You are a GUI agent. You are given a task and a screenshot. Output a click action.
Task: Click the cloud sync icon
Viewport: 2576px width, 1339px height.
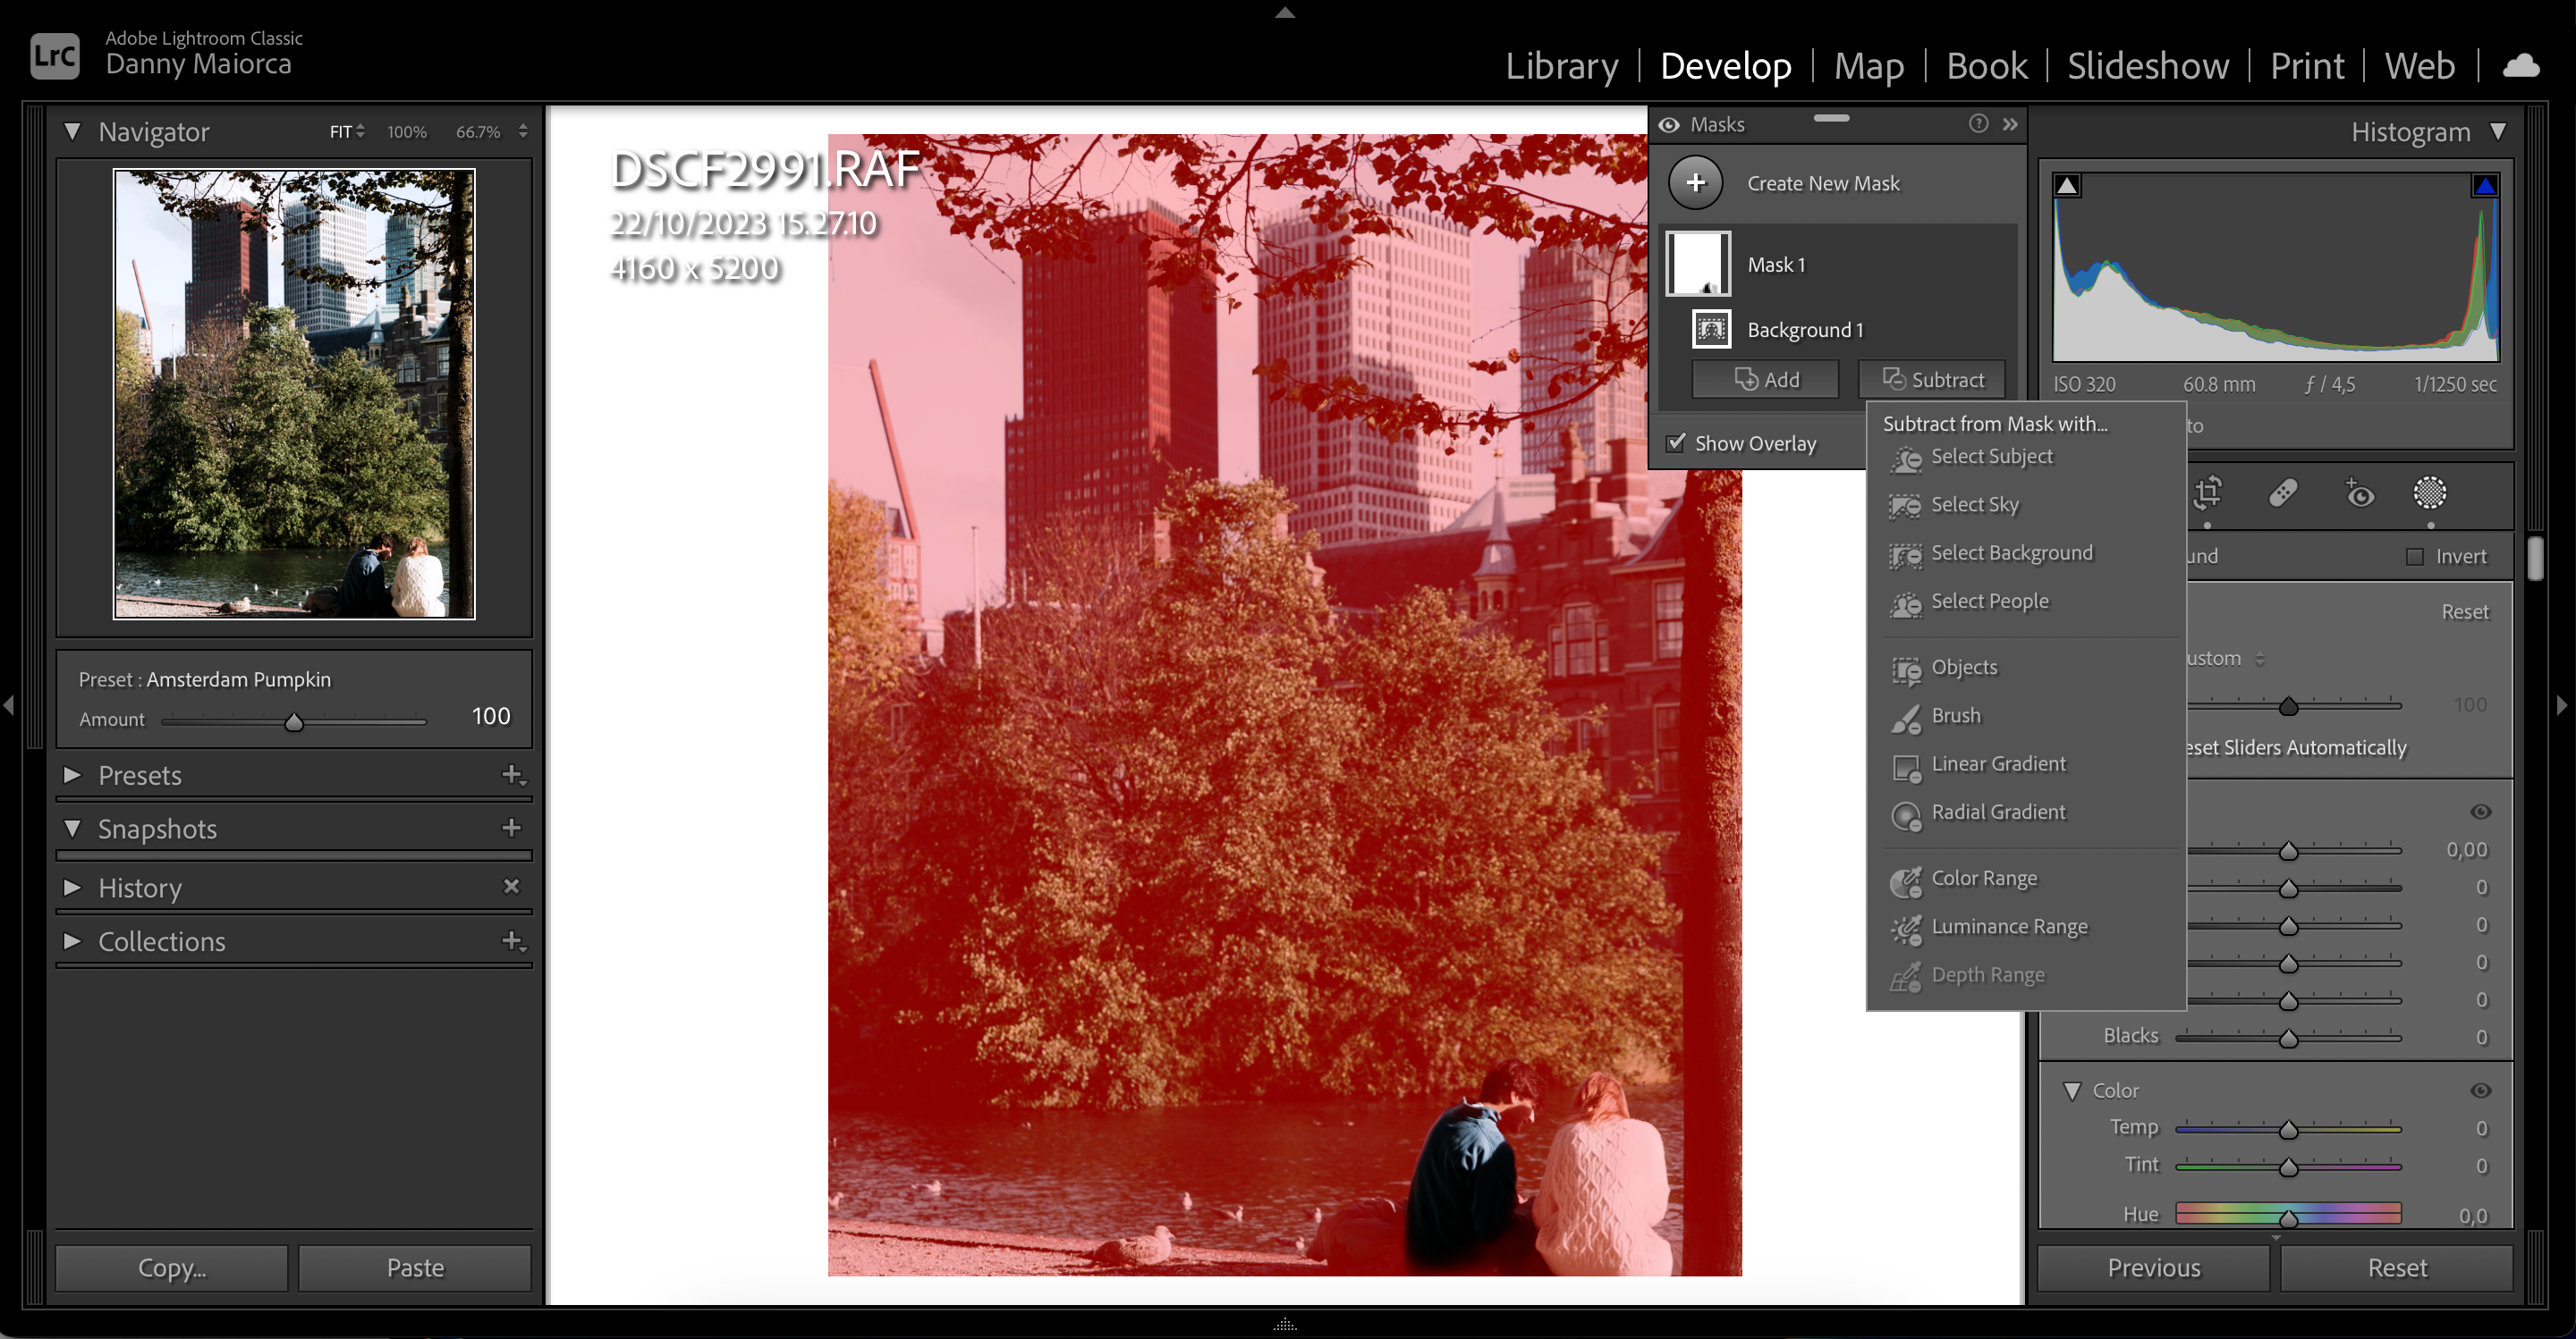(x=2522, y=65)
